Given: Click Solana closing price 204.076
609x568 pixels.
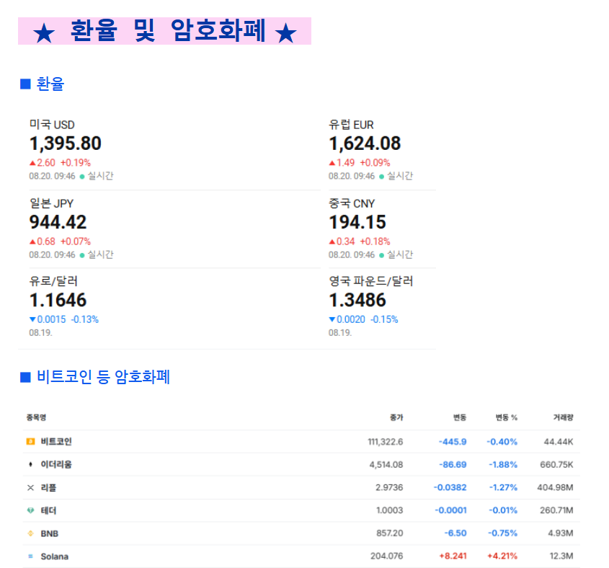Looking at the screenshot, I should (x=387, y=556).
